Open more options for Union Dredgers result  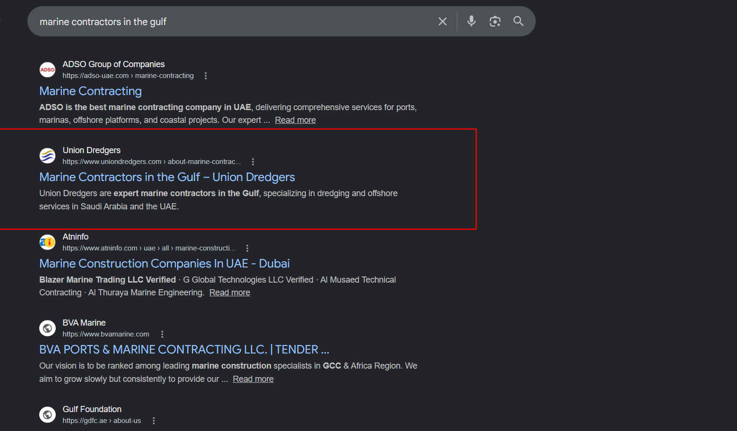(253, 162)
